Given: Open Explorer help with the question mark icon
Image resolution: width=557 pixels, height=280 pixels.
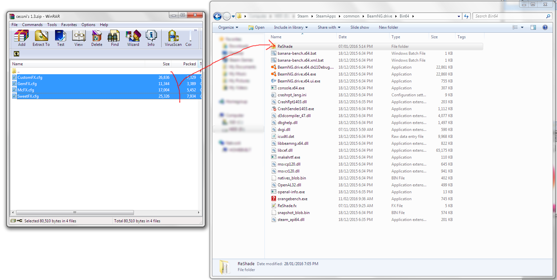Looking at the screenshot, I should [545, 27].
